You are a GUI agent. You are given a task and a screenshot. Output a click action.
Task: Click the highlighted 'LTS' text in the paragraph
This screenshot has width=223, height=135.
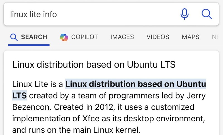(x=20, y=96)
